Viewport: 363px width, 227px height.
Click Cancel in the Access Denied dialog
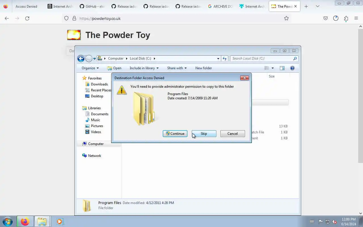[x=233, y=134]
